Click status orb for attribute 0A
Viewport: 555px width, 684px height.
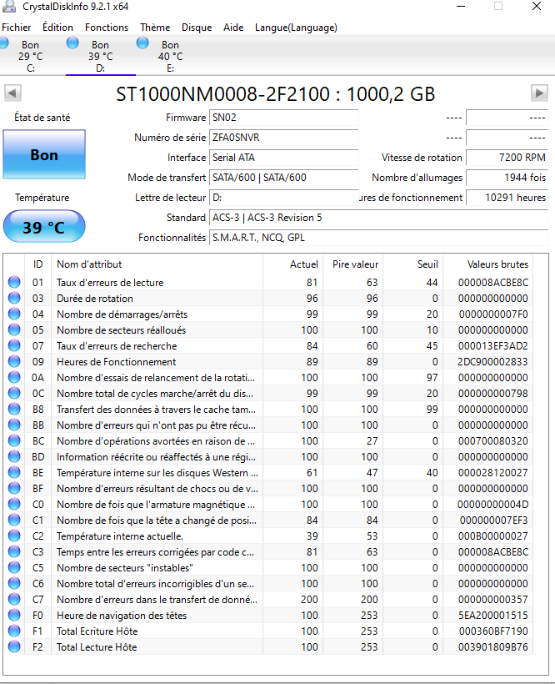[x=14, y=377]
